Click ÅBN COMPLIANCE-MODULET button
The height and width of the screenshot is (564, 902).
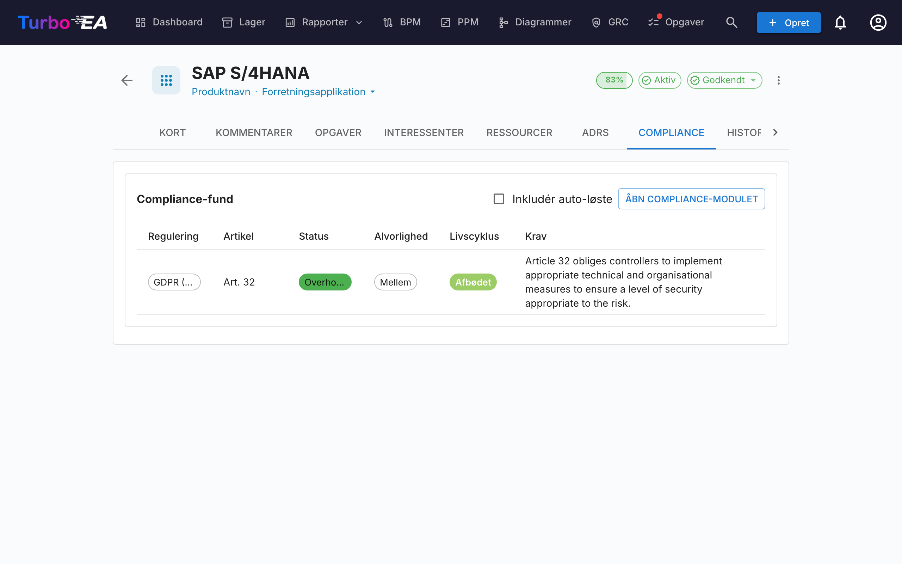pos(691,199)
